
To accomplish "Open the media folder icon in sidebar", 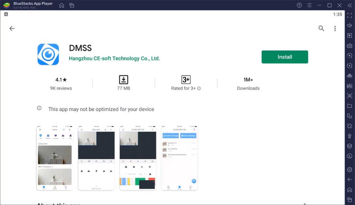I will point(349,106).
